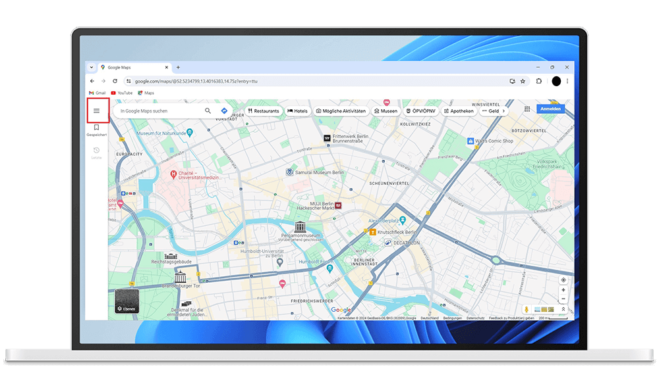659x367 pixels.
Task: Open the Bedingungen footer link
Action: coord(452,318)
